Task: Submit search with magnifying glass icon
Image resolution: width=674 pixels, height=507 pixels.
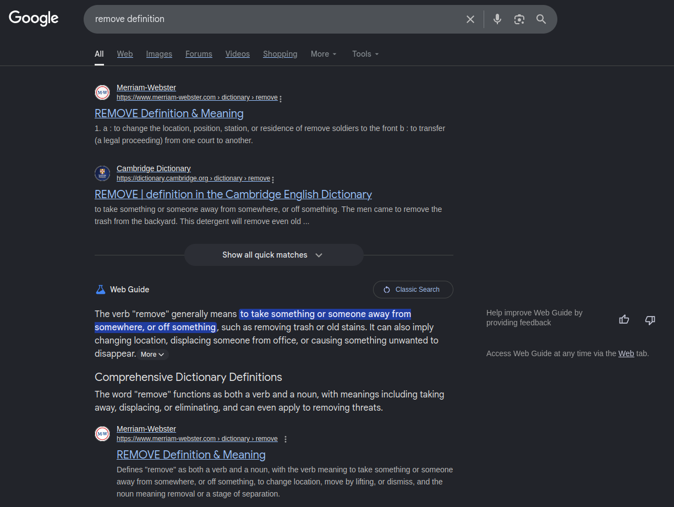Action: [541, 19]
